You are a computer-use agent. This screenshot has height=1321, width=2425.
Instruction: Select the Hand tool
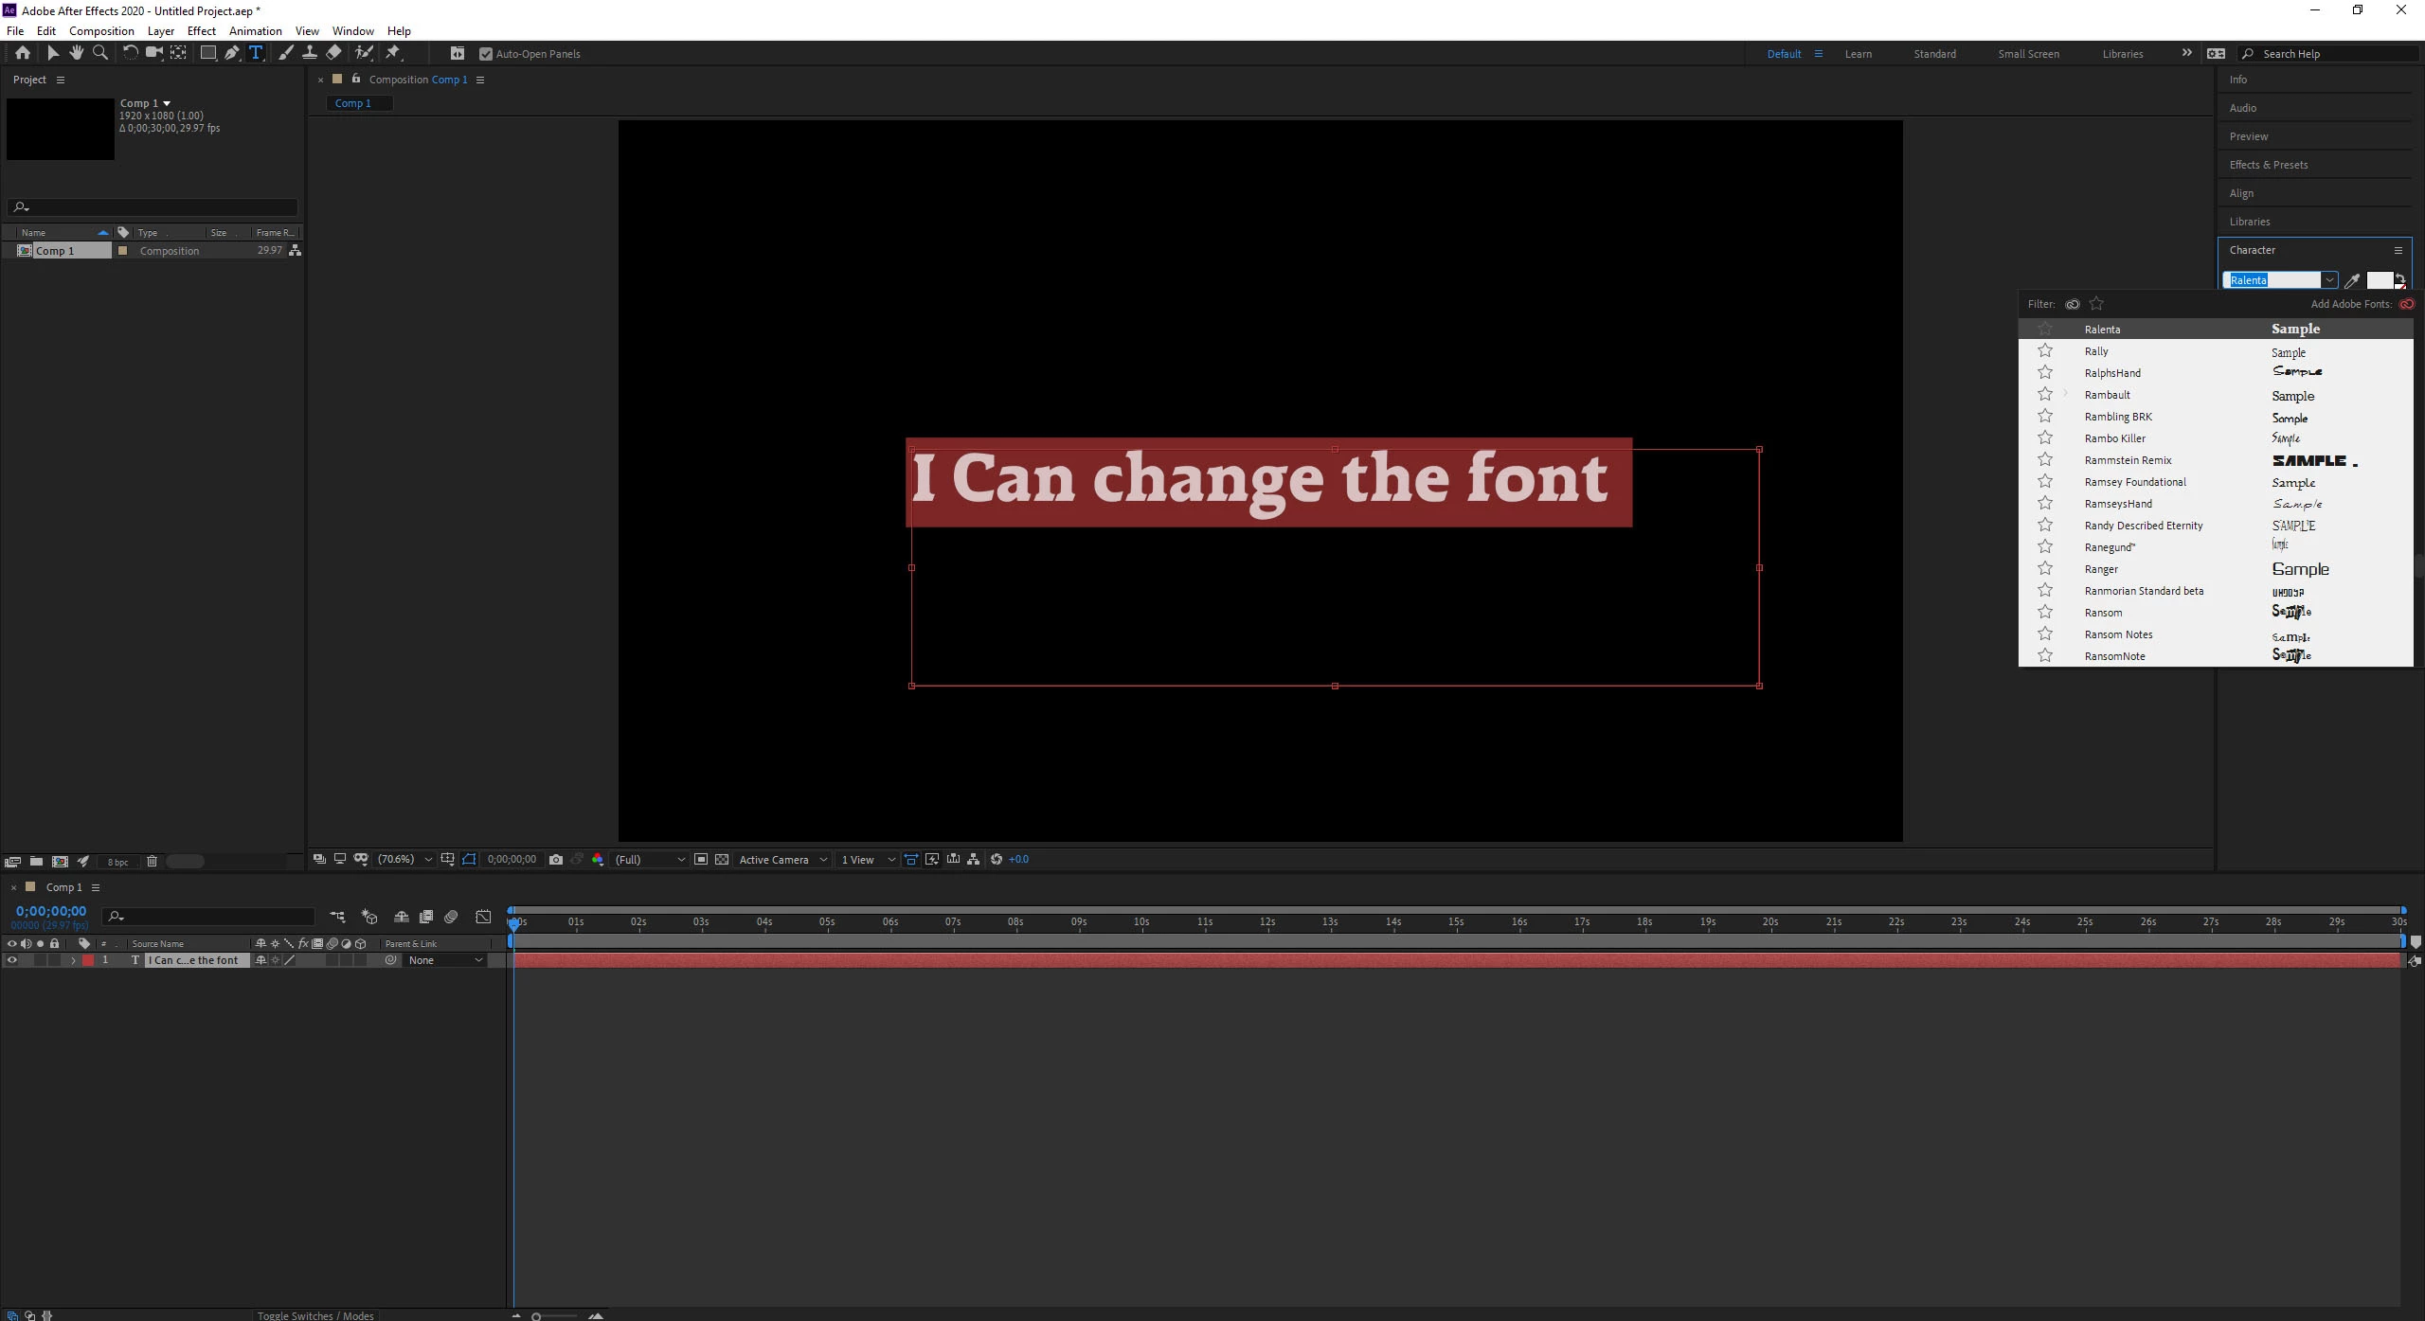click(76, 53)
